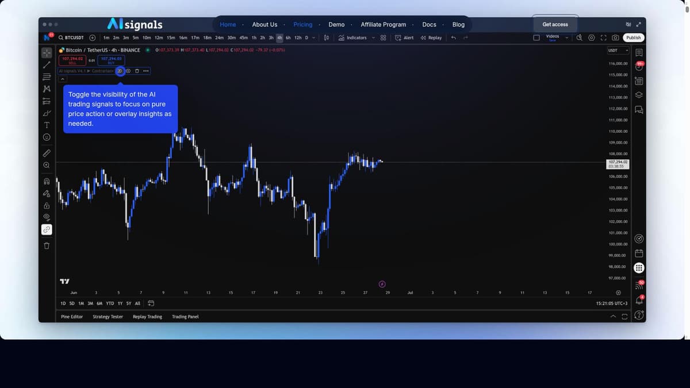The width and height of the screenshot is (690, 388).
Task: Switch to the Strategy Tester tab
Action: 108,316
